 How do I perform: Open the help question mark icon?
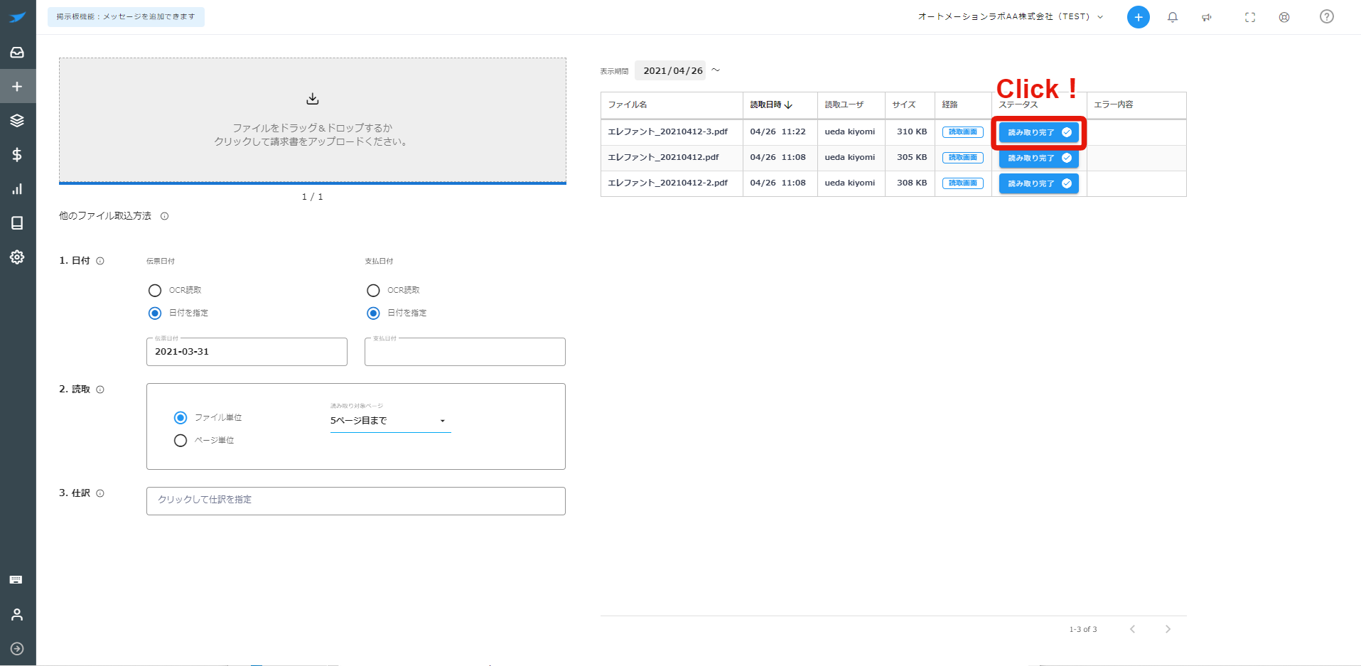pos(1327,16)
